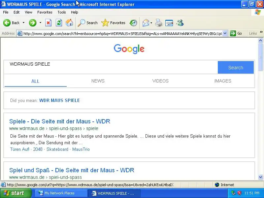Click the scrollbar up arrow
This screenshot has width=264, height=198.
click(260, 40)
